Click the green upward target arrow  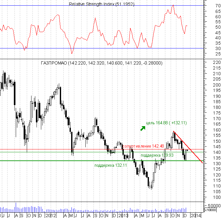pyautogui.click(x=143, y=128)
